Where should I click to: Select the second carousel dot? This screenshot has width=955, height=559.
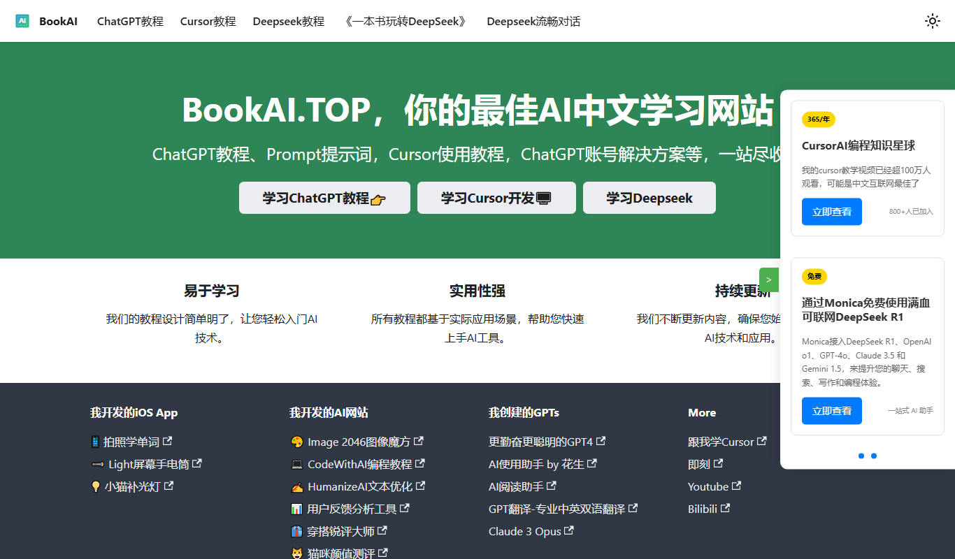pyautogui.click(x=874, y=456)
